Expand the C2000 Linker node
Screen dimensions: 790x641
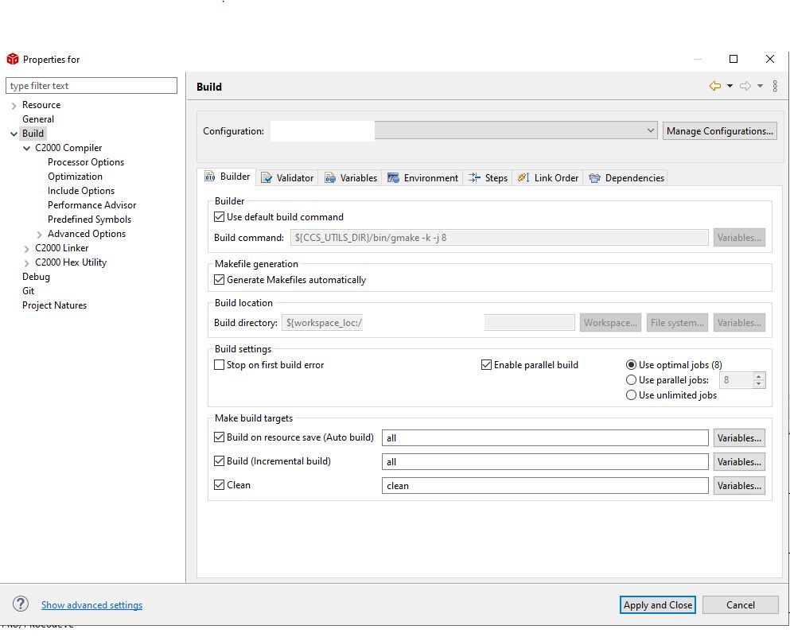click(27, 248)
